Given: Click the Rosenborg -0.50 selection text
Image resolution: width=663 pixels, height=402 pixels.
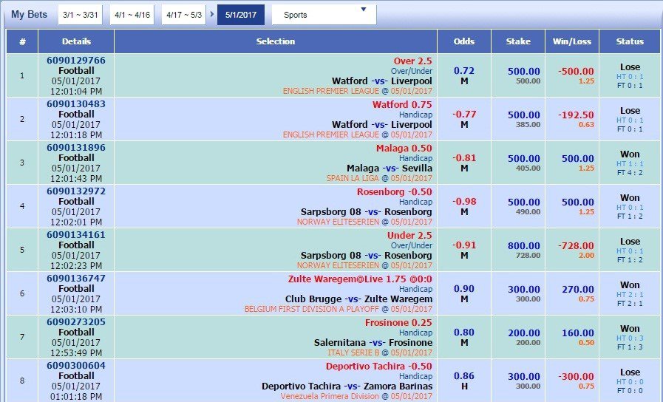Looking at the screenshot, I should [x=395, y=192].
